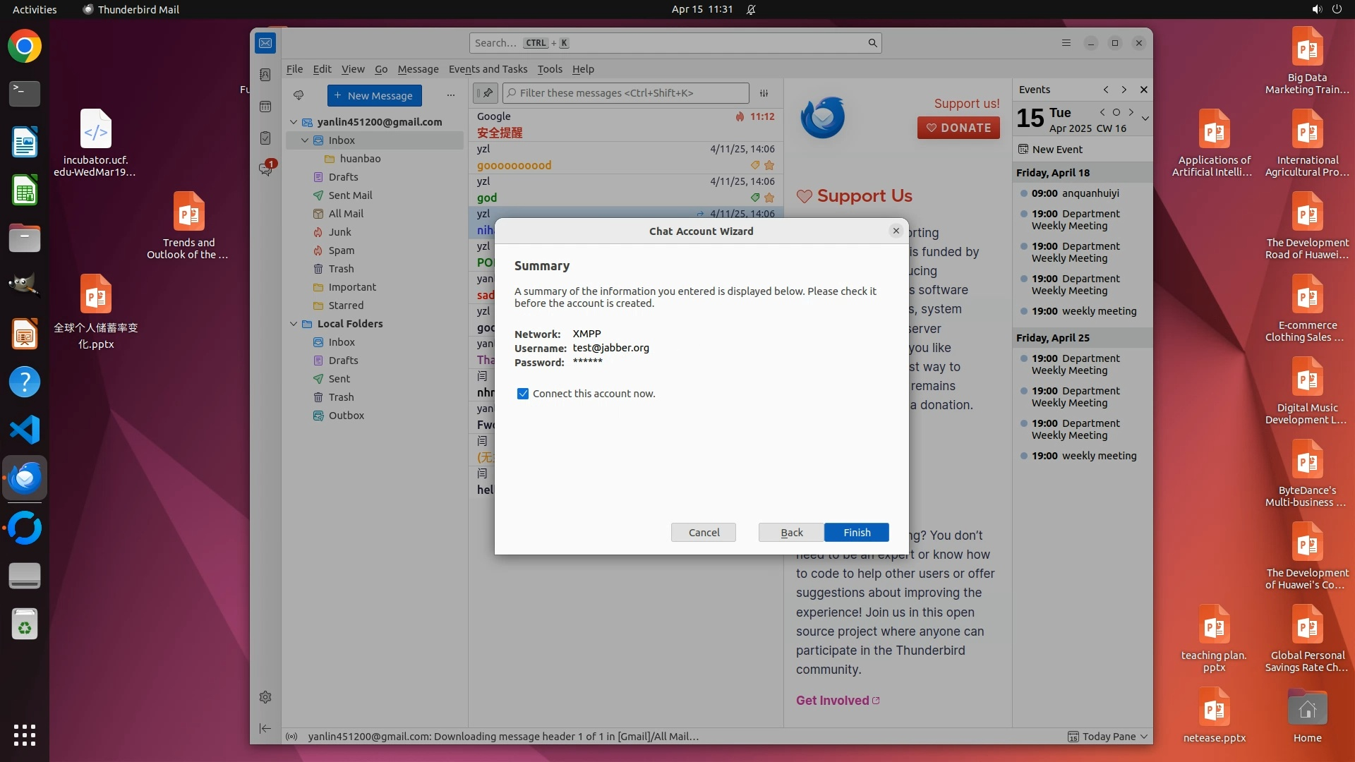Open Visual Studio Code from dock
This screenshot has width=1355, height=762.
(x=25, y=430)
